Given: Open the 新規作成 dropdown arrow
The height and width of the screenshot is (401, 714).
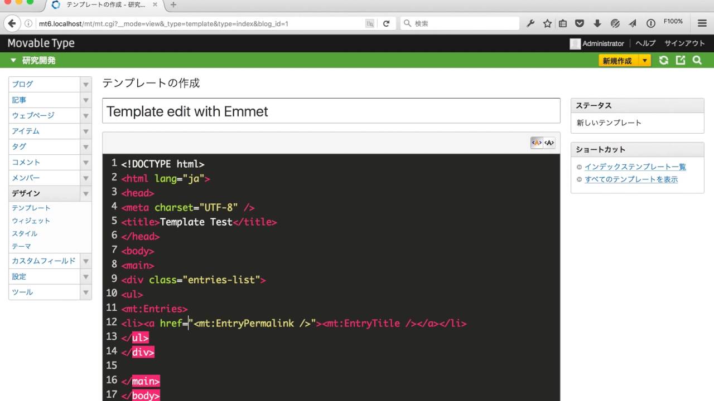Looking at the screenshot, I should [x=645, y=61].
